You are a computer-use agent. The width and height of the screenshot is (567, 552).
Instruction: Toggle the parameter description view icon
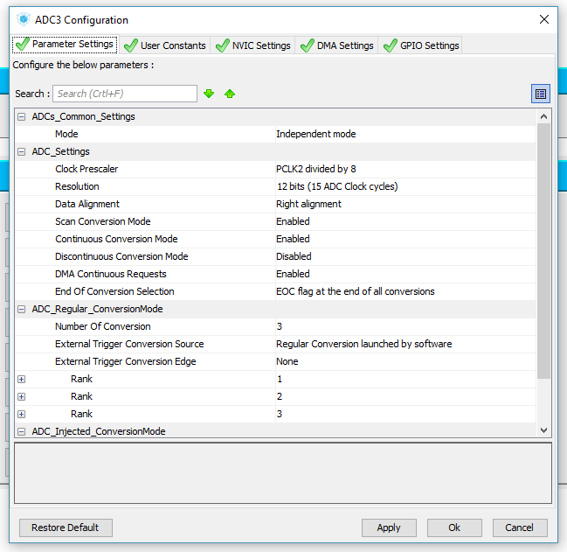pyautogui.click(x=541, y=94)
